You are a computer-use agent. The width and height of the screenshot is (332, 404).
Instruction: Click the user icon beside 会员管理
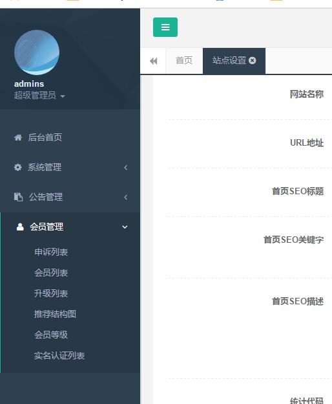20,227
